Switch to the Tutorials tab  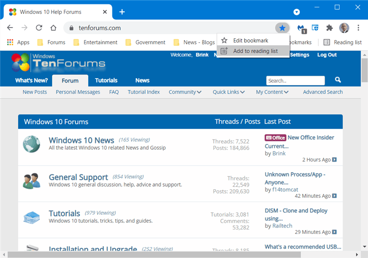pyautogui.click(x=106, y=81)
